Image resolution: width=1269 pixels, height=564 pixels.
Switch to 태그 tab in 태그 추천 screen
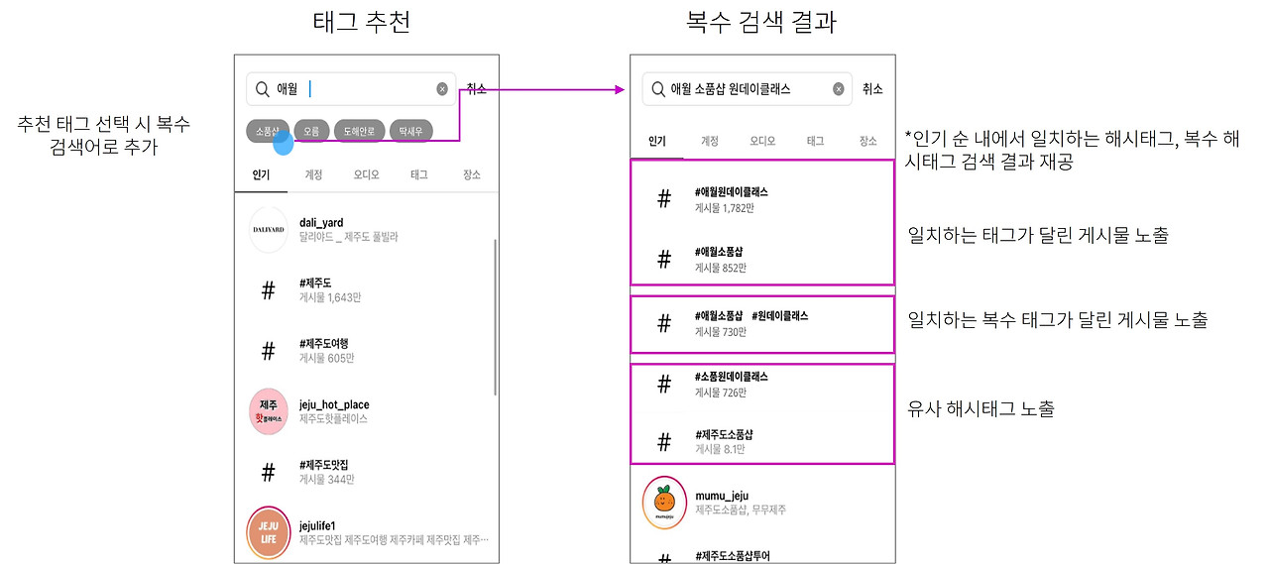click(x=419, y=174)
